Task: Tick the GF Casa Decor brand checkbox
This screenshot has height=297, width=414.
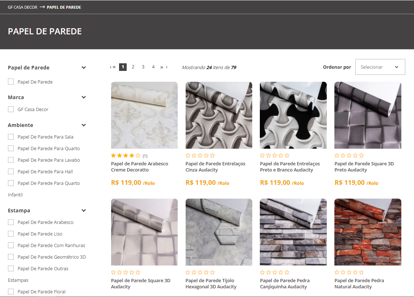Action: click(x=11, y=109)
